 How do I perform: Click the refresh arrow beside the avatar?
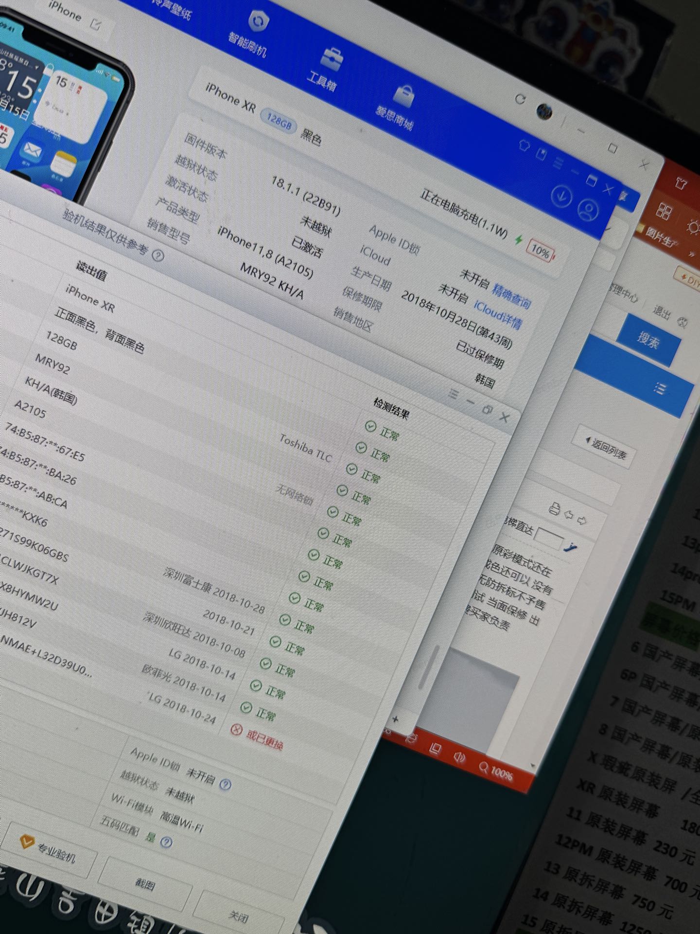click(520, 100)
